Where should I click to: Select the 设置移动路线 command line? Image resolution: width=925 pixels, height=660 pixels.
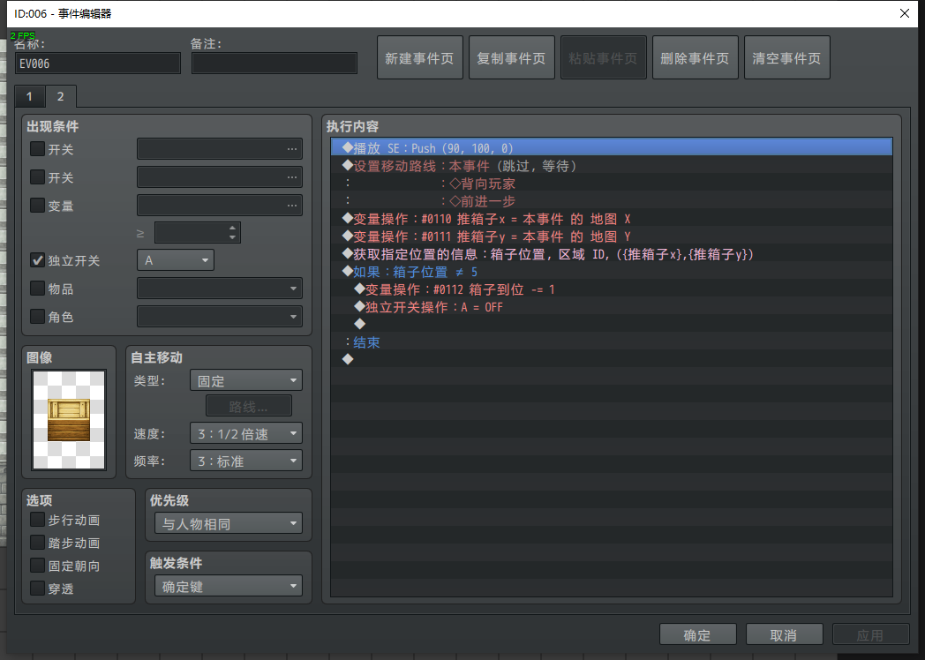coord(612,166)
